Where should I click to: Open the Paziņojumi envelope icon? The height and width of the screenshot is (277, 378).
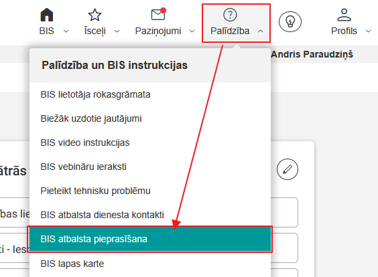(x=159, y=14)
